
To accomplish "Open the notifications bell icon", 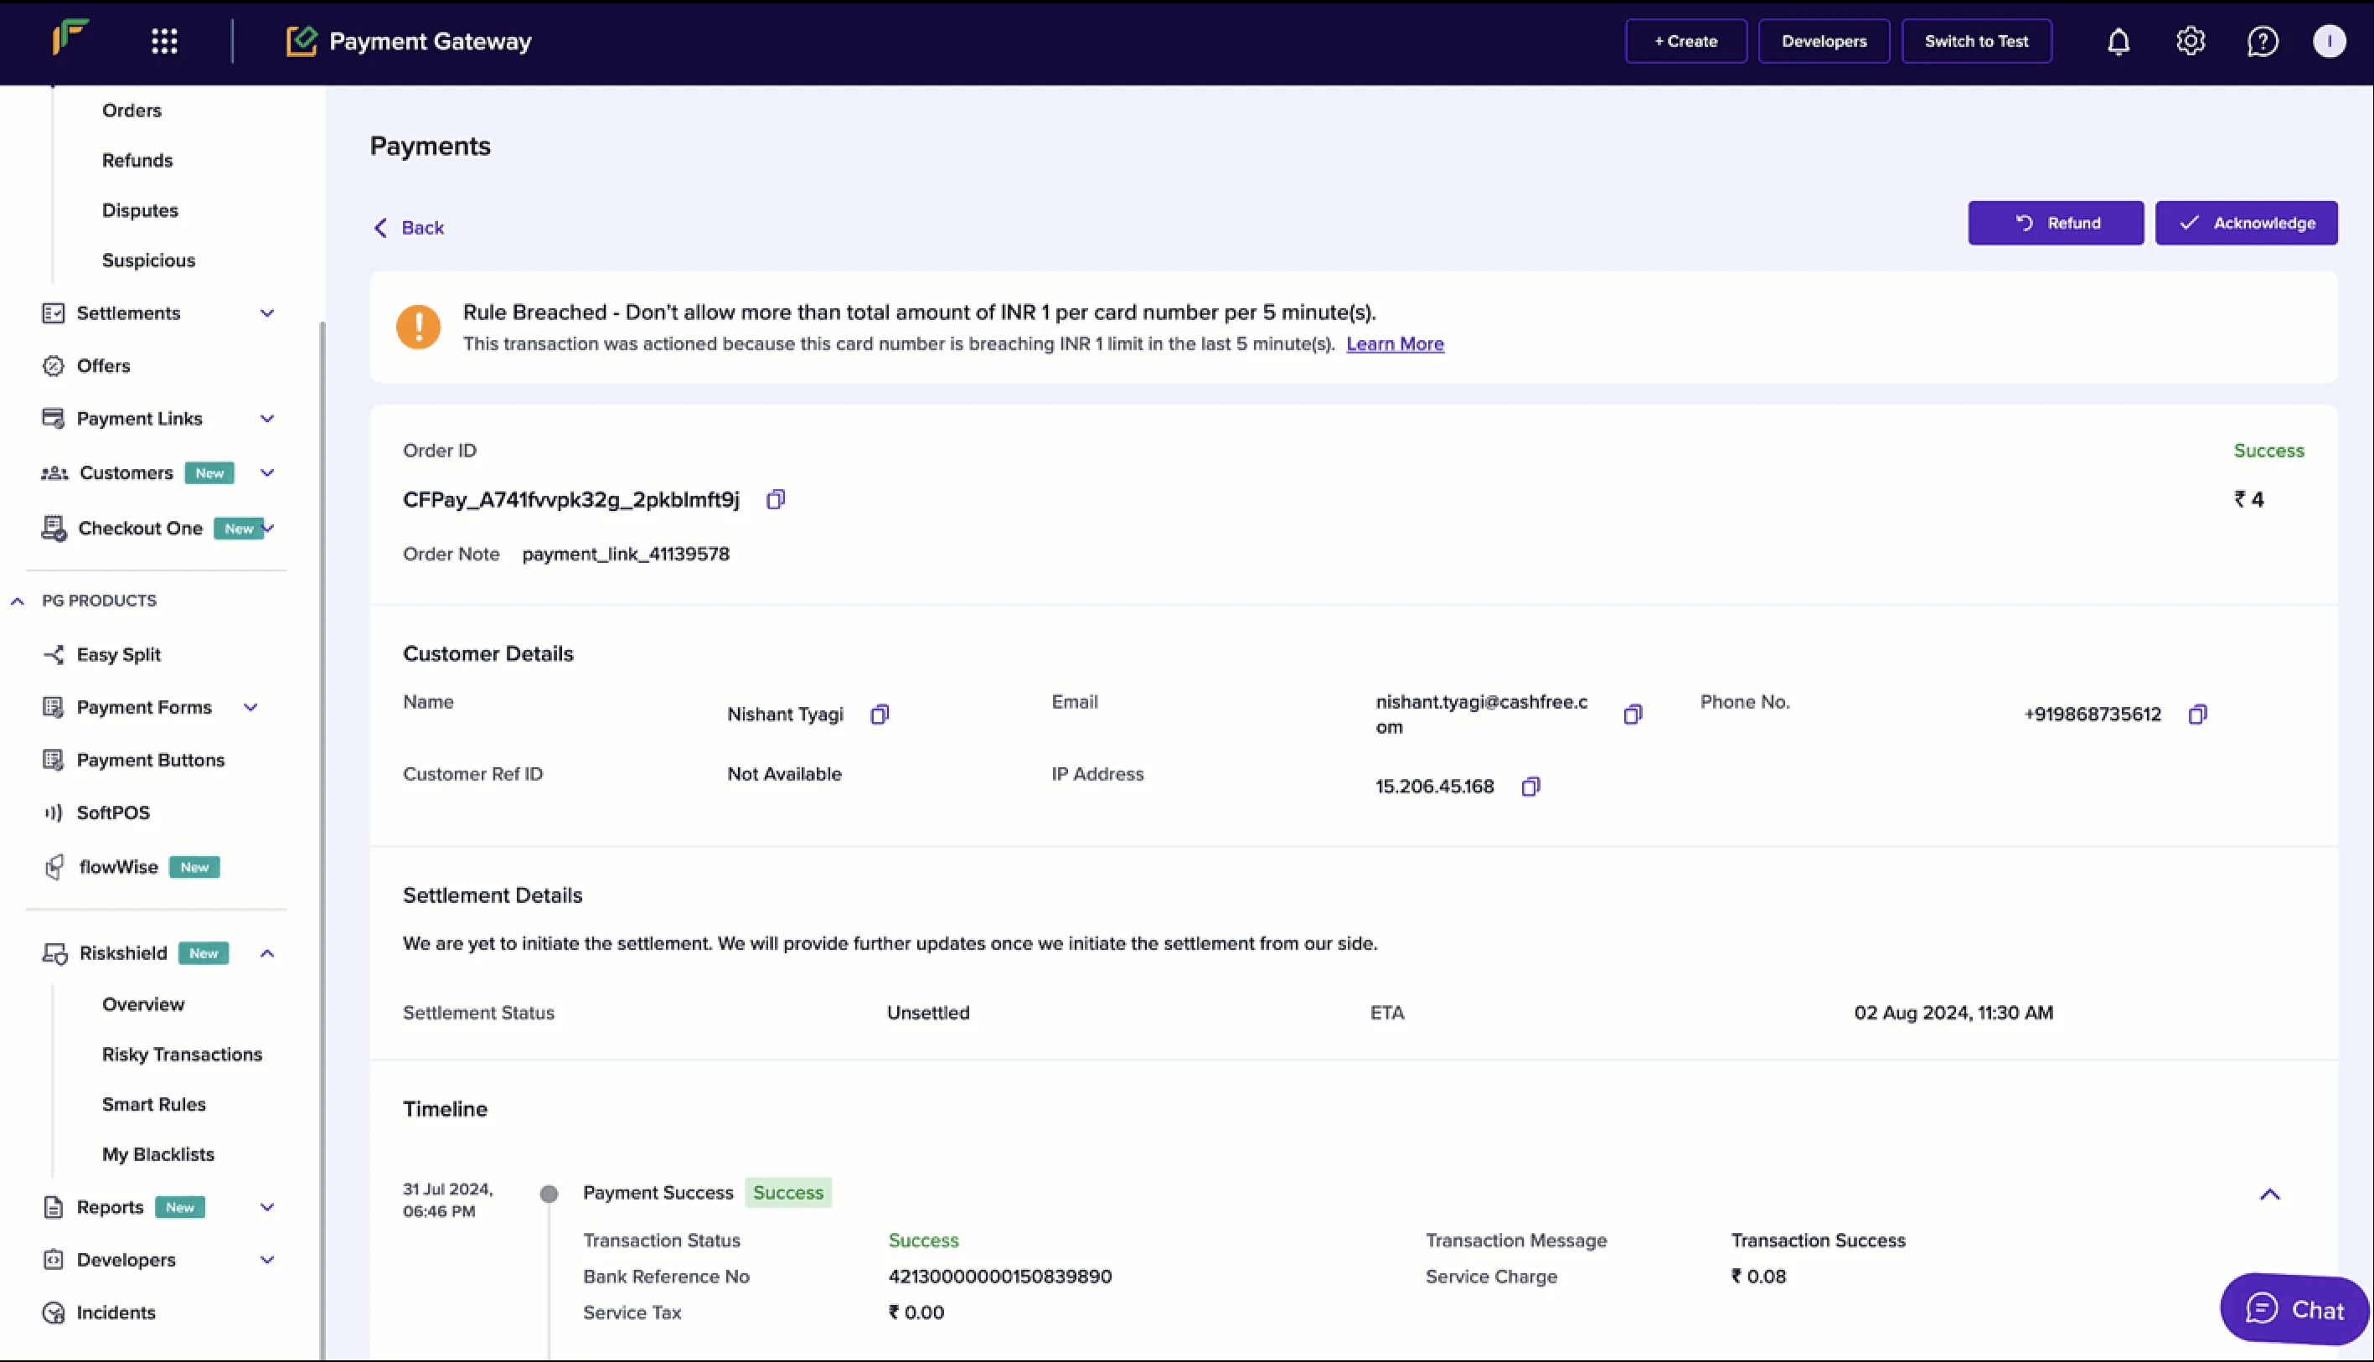I will coord(2118,41).
